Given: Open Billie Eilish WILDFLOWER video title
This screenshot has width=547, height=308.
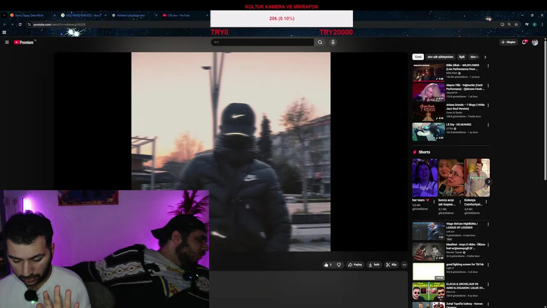Looking at the screenshot, I should (463, 67).
